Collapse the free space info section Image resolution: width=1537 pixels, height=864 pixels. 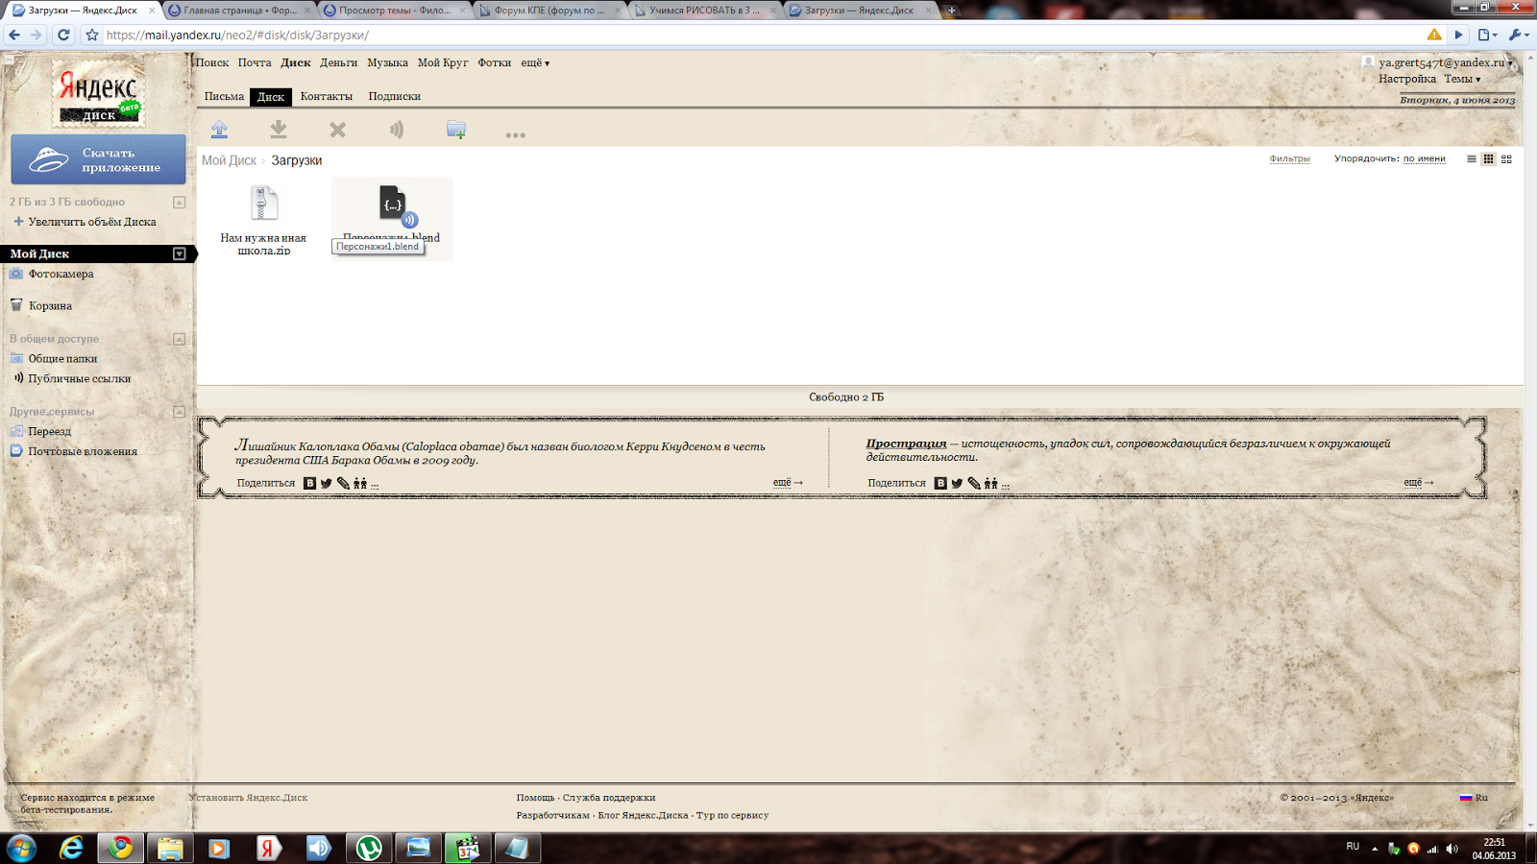point(179,202)
